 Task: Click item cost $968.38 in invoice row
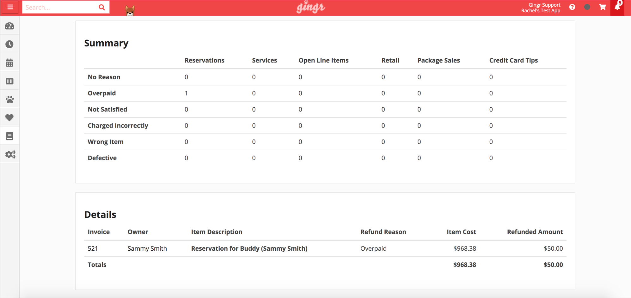point(465,248)
